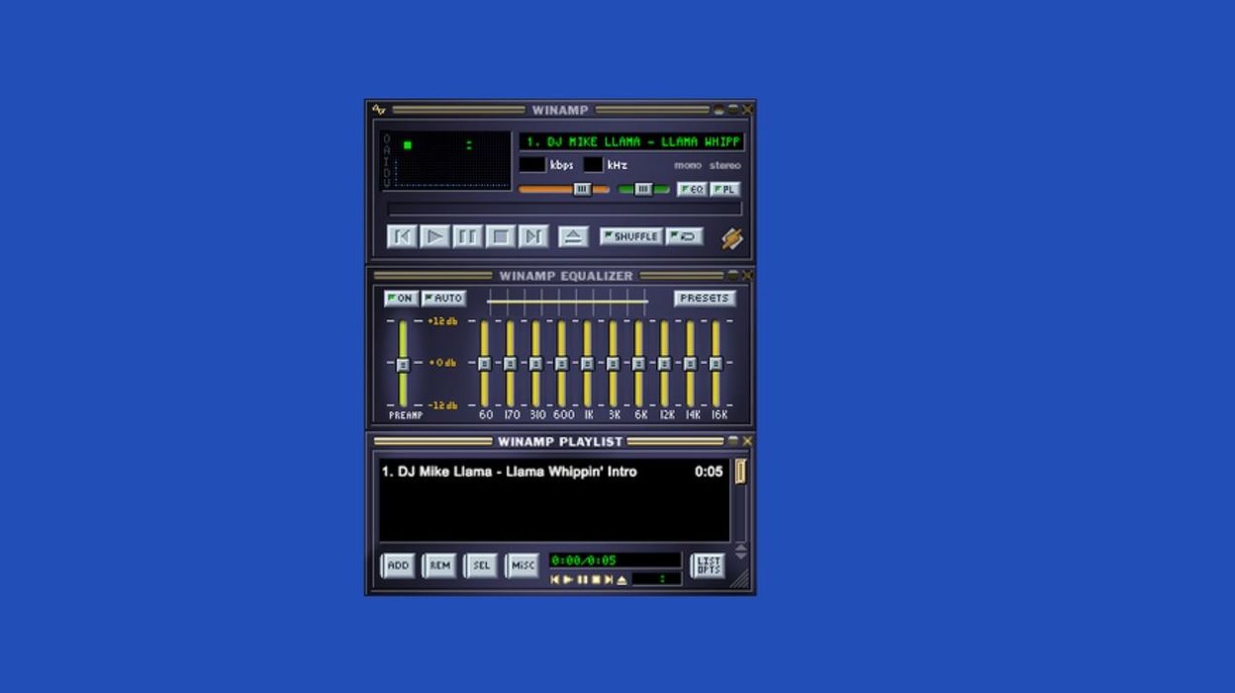Click the scrolling song title display
Image resolution: width=1235 pixels, height=693 pixels.
click(x=631, y=141)
